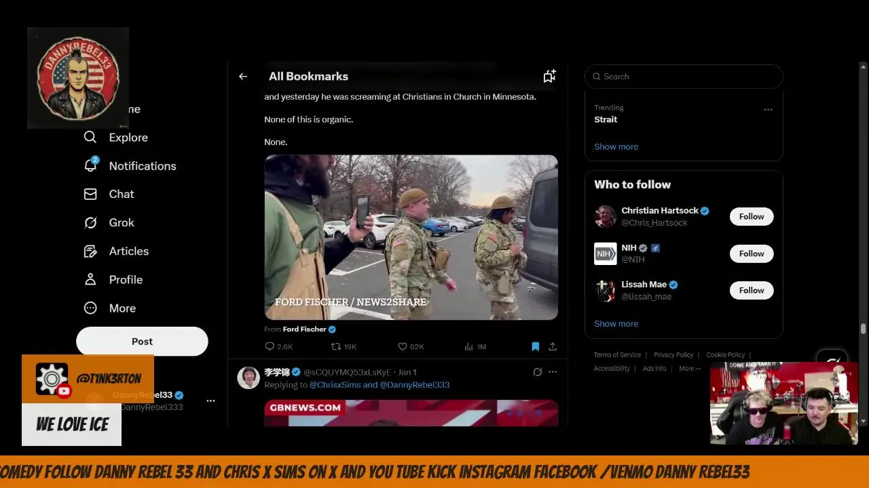Like the post with 62K likes
Image resolution: width=869 pixels, height=488 pixels.
pyautogui.click(x=402, y=346)
